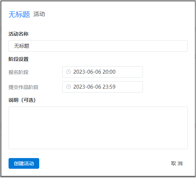Image resolution: width=196 pixels, height=178 pixels.
Task: Click the 报名阶段 label
Action: 19,72
